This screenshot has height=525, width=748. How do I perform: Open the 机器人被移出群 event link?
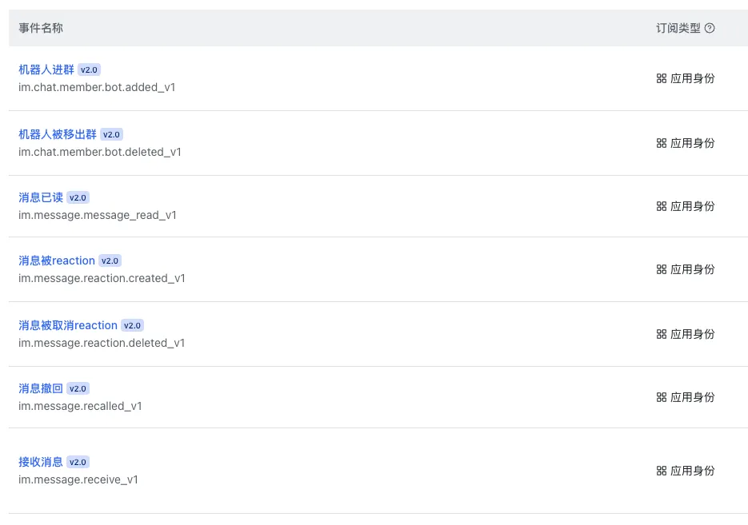click(x=58, y=134)
